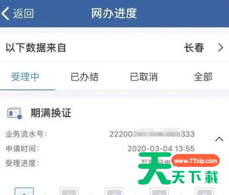Viewport: 229px width, 195px height.
Task: Select the fifth progress step icon
Action: 204,191
